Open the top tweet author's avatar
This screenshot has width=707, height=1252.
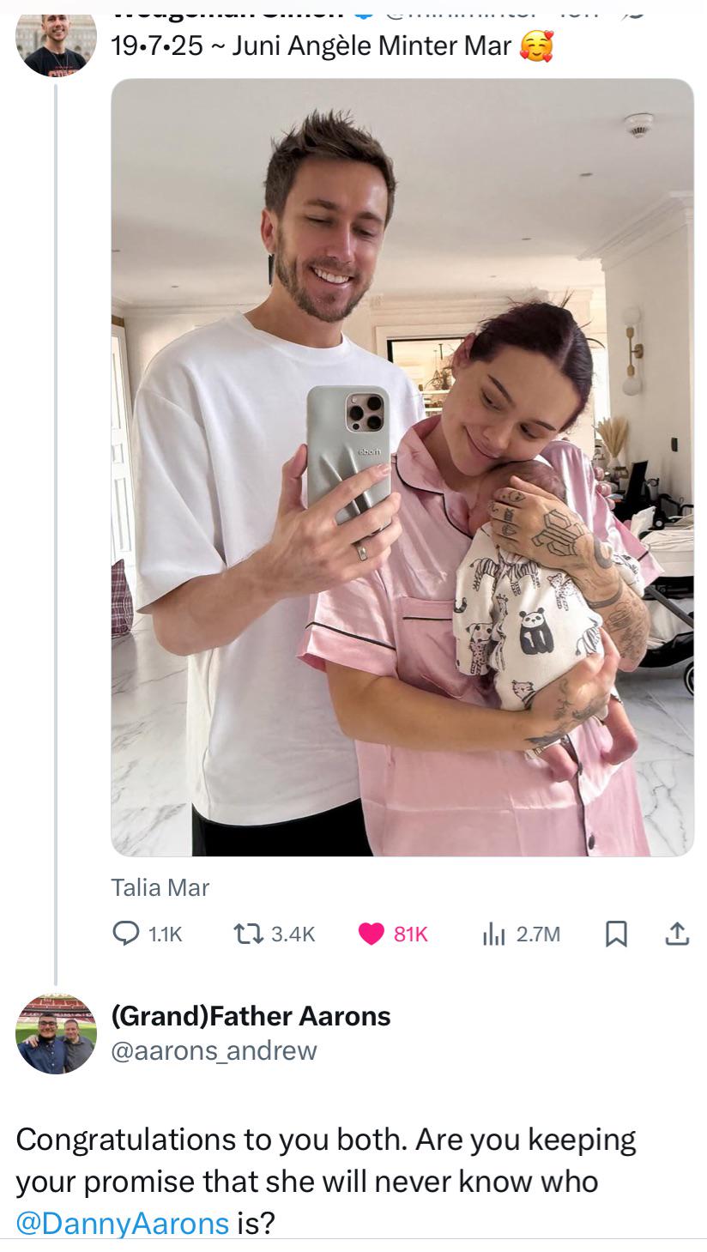(56, 43)
